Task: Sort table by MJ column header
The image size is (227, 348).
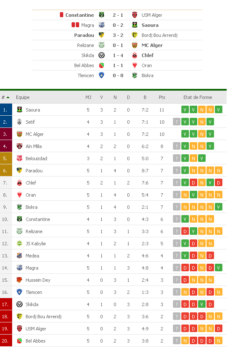Action: 88,97
